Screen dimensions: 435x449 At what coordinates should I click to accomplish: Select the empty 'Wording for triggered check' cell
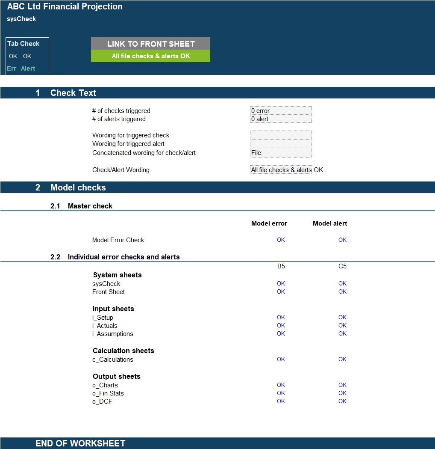click(x=281, y=135)
